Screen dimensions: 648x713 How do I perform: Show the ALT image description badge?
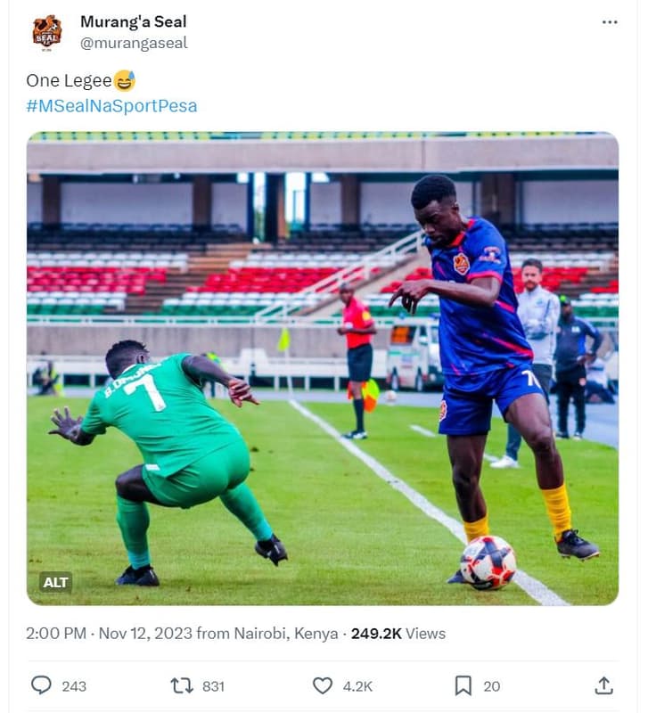pos(55,582)
